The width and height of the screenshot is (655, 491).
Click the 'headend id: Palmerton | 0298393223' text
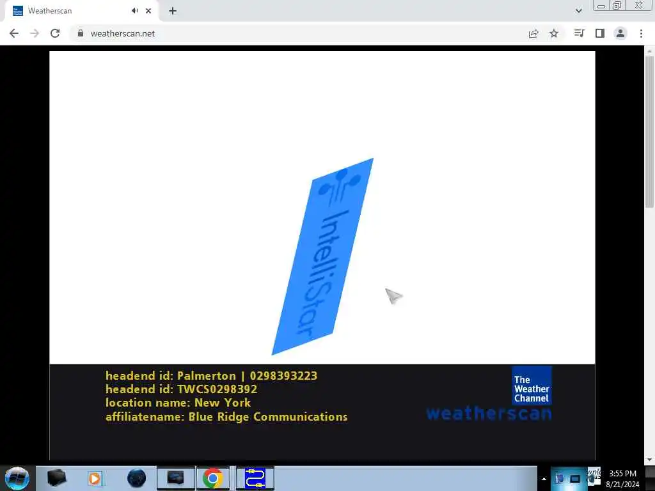coord(211,376)
